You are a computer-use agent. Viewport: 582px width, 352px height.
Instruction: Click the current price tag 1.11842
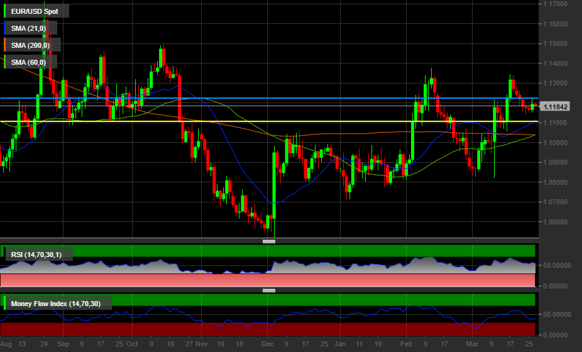coord(556,107)
